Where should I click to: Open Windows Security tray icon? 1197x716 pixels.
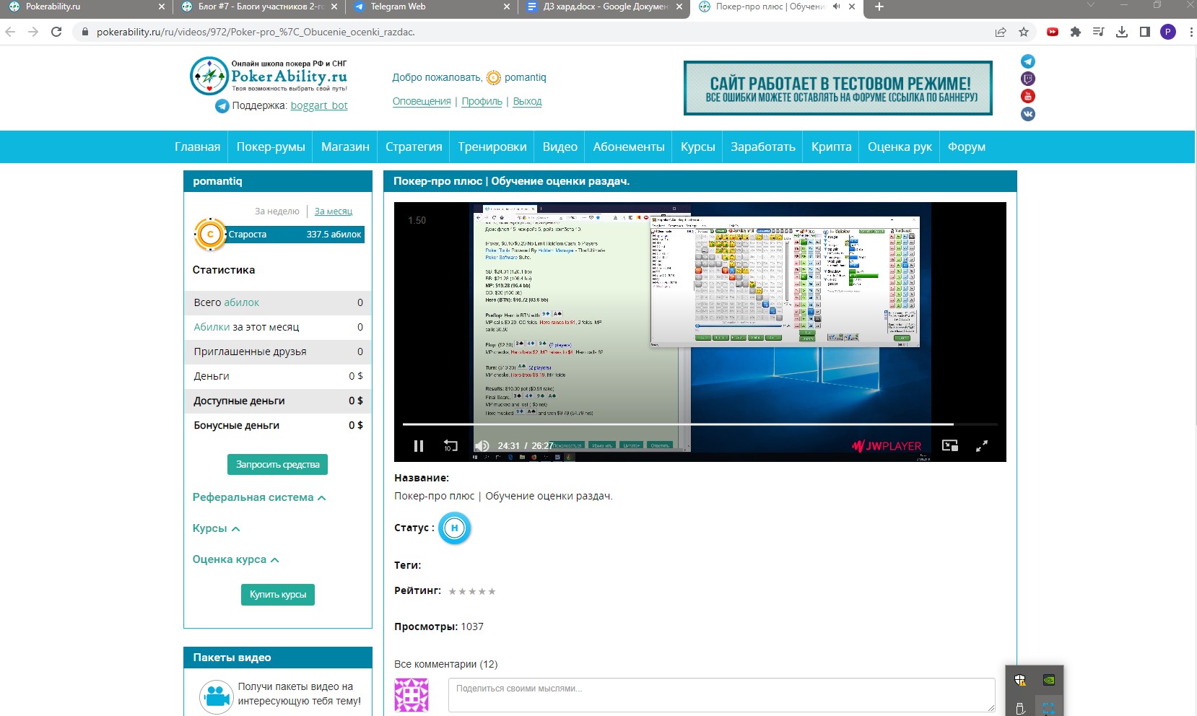pos(1020,680)
